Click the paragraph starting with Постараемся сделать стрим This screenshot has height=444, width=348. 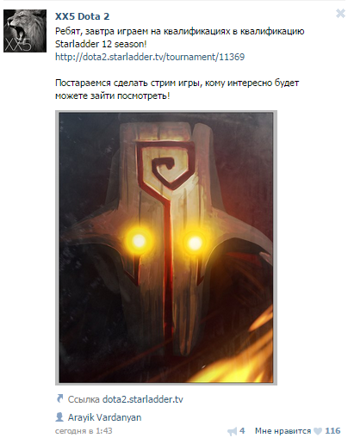tap(177, 89)
